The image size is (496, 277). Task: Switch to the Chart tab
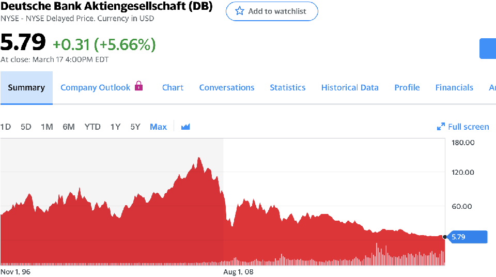[173, 87]
